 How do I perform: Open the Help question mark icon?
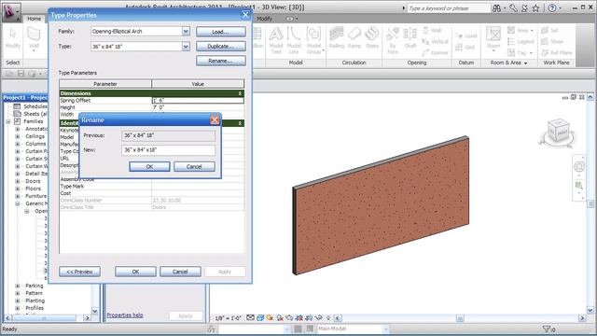tap(551, 8)
